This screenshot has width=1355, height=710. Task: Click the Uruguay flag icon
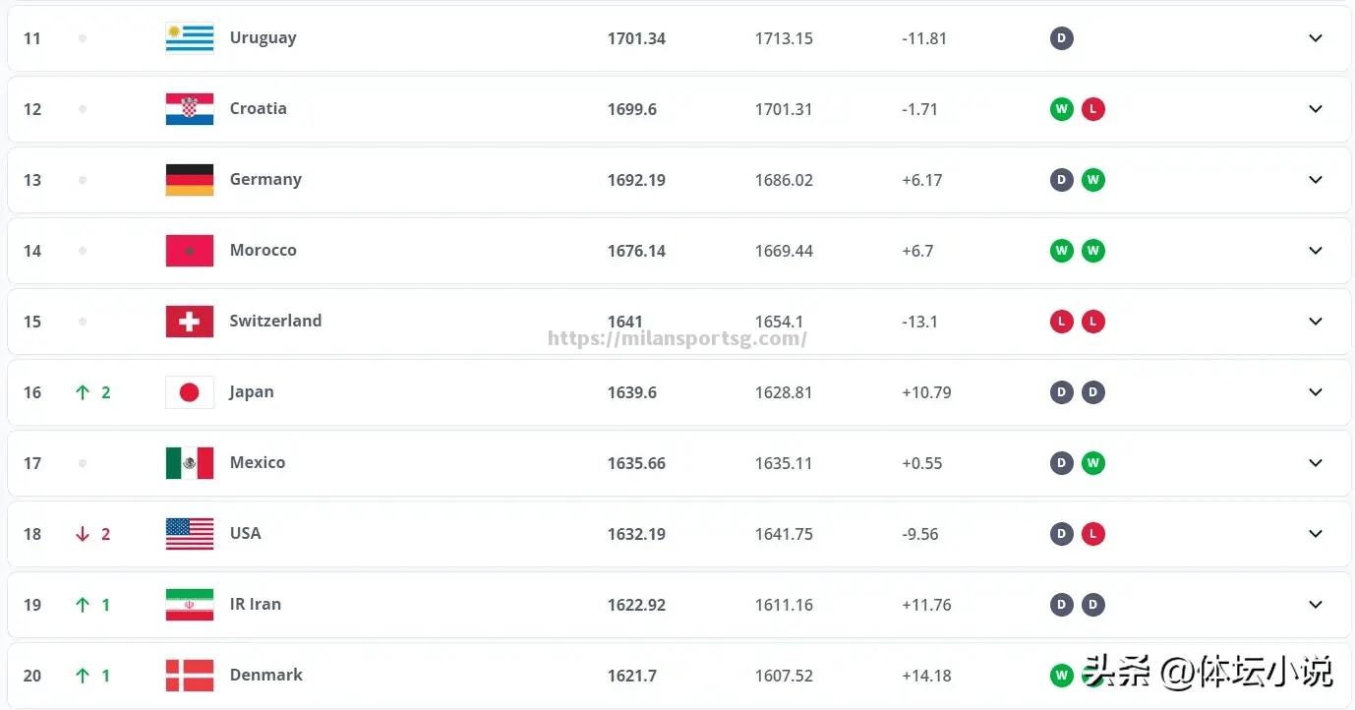190,38
